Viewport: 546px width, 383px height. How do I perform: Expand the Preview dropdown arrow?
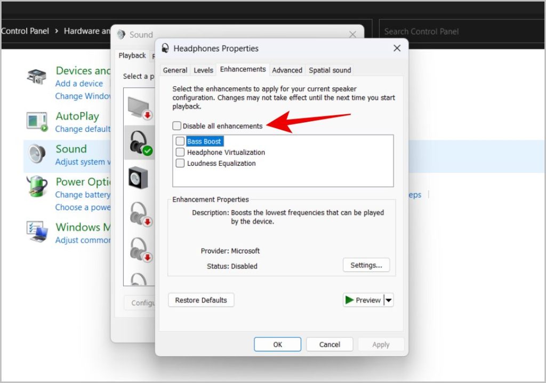[x=389, y=300]
